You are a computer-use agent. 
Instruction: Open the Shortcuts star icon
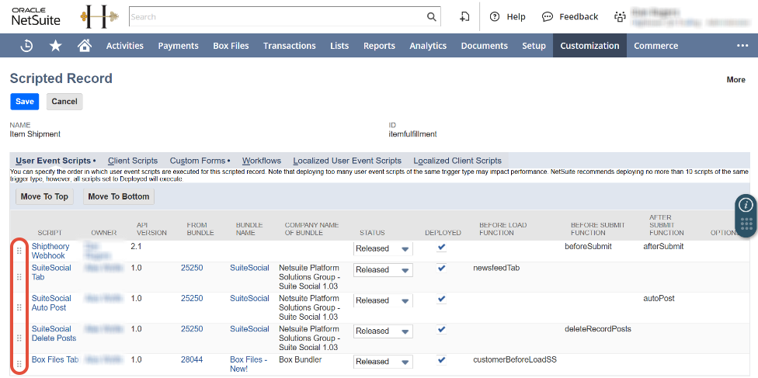pyautogui.click(x=56, y=46)
